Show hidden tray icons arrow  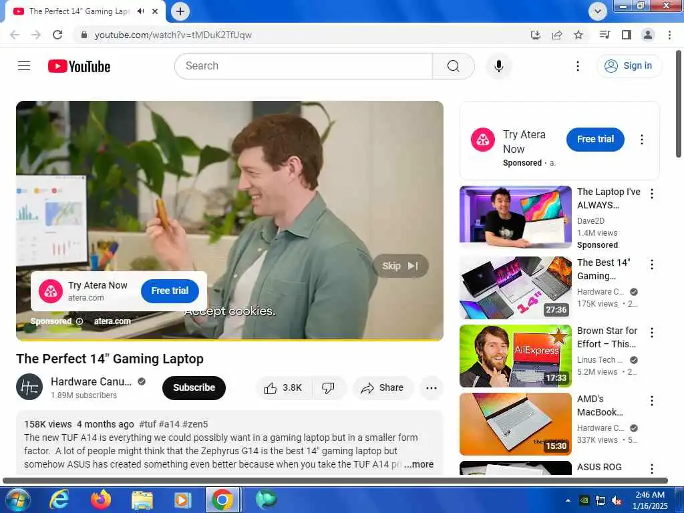pos(568,500)
